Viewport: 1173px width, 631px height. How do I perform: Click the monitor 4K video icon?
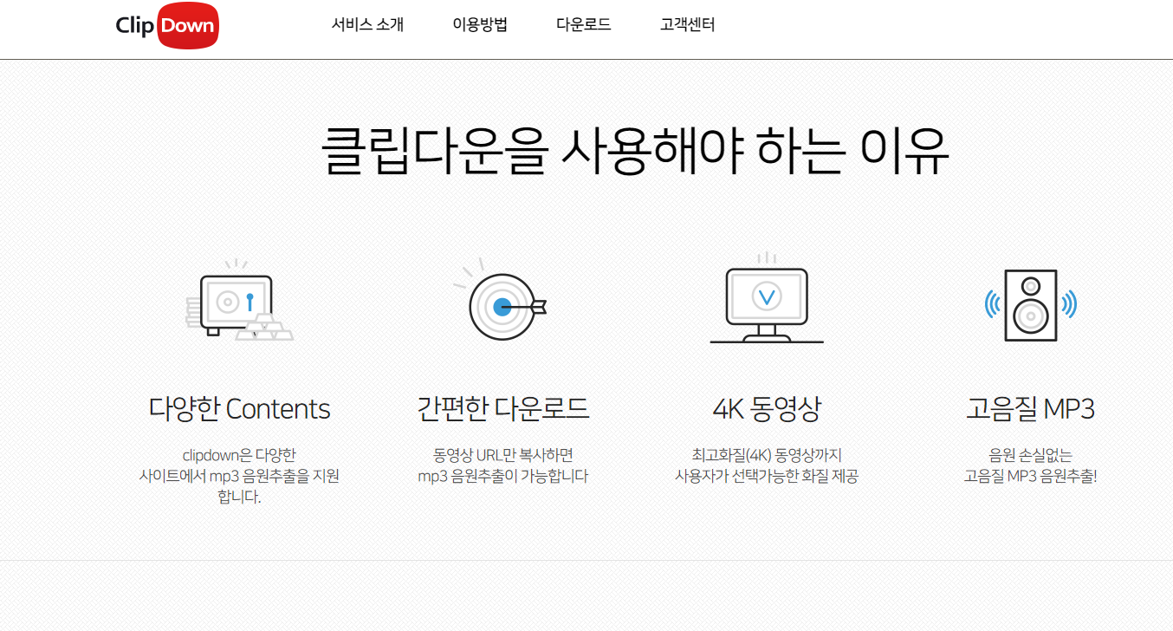767,298
